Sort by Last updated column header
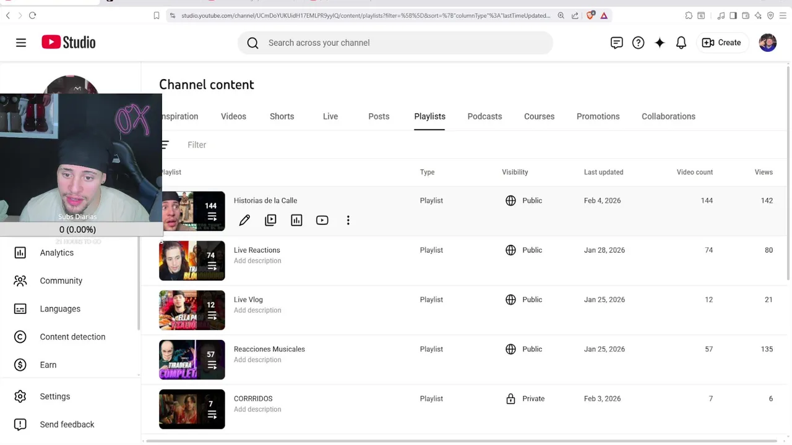This screenshot has width=792, height=445. (x=603, y=172)
